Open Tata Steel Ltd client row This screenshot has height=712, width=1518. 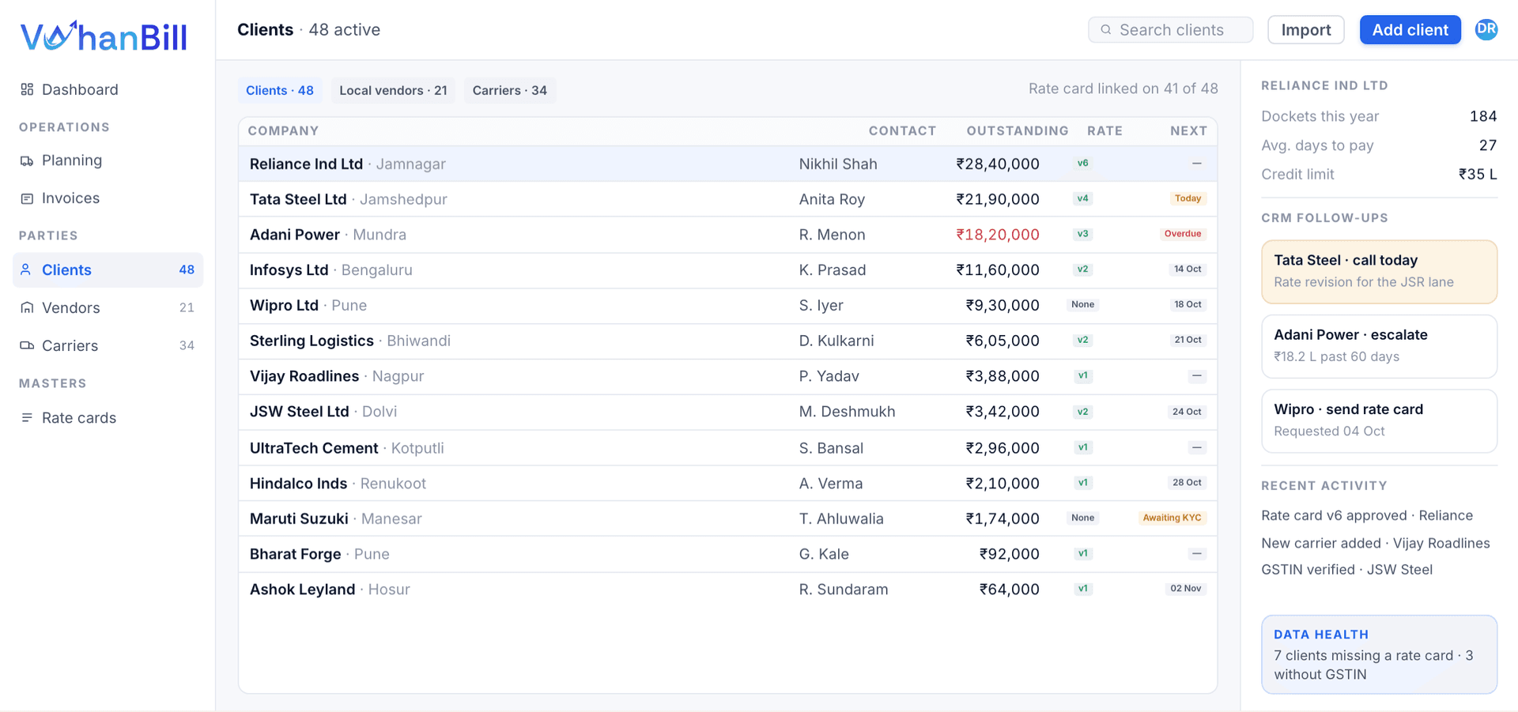(727, 199)
